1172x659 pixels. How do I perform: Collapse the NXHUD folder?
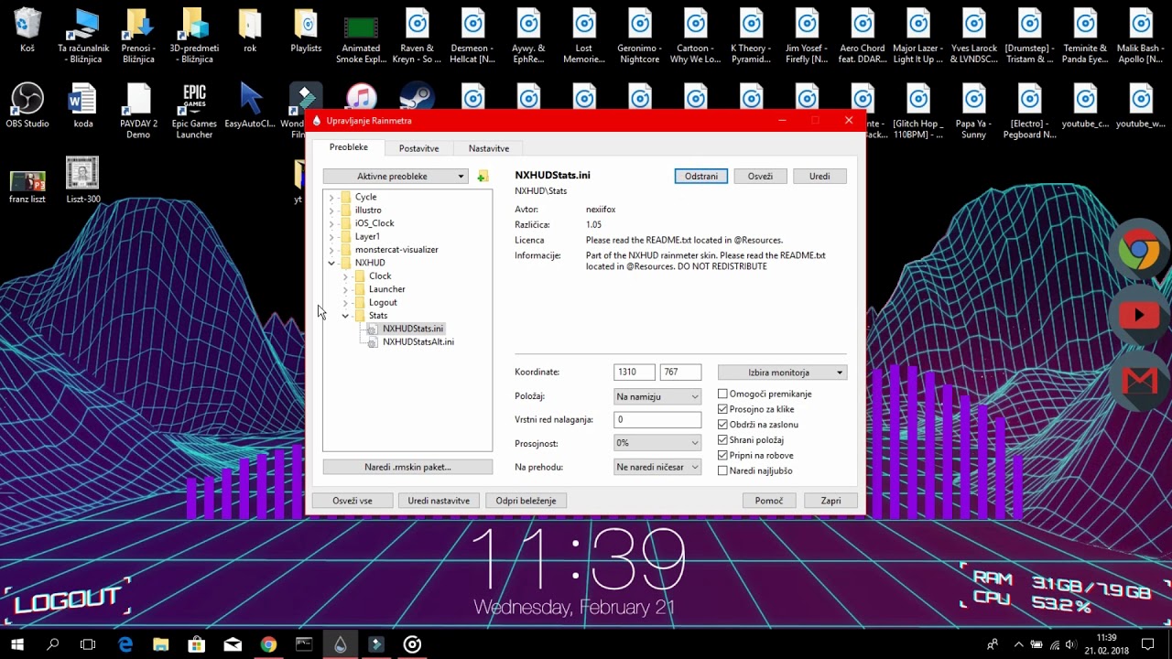tap(331, 263)
